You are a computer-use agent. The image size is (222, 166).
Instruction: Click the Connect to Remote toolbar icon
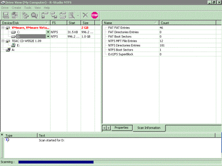coord(15,15)
